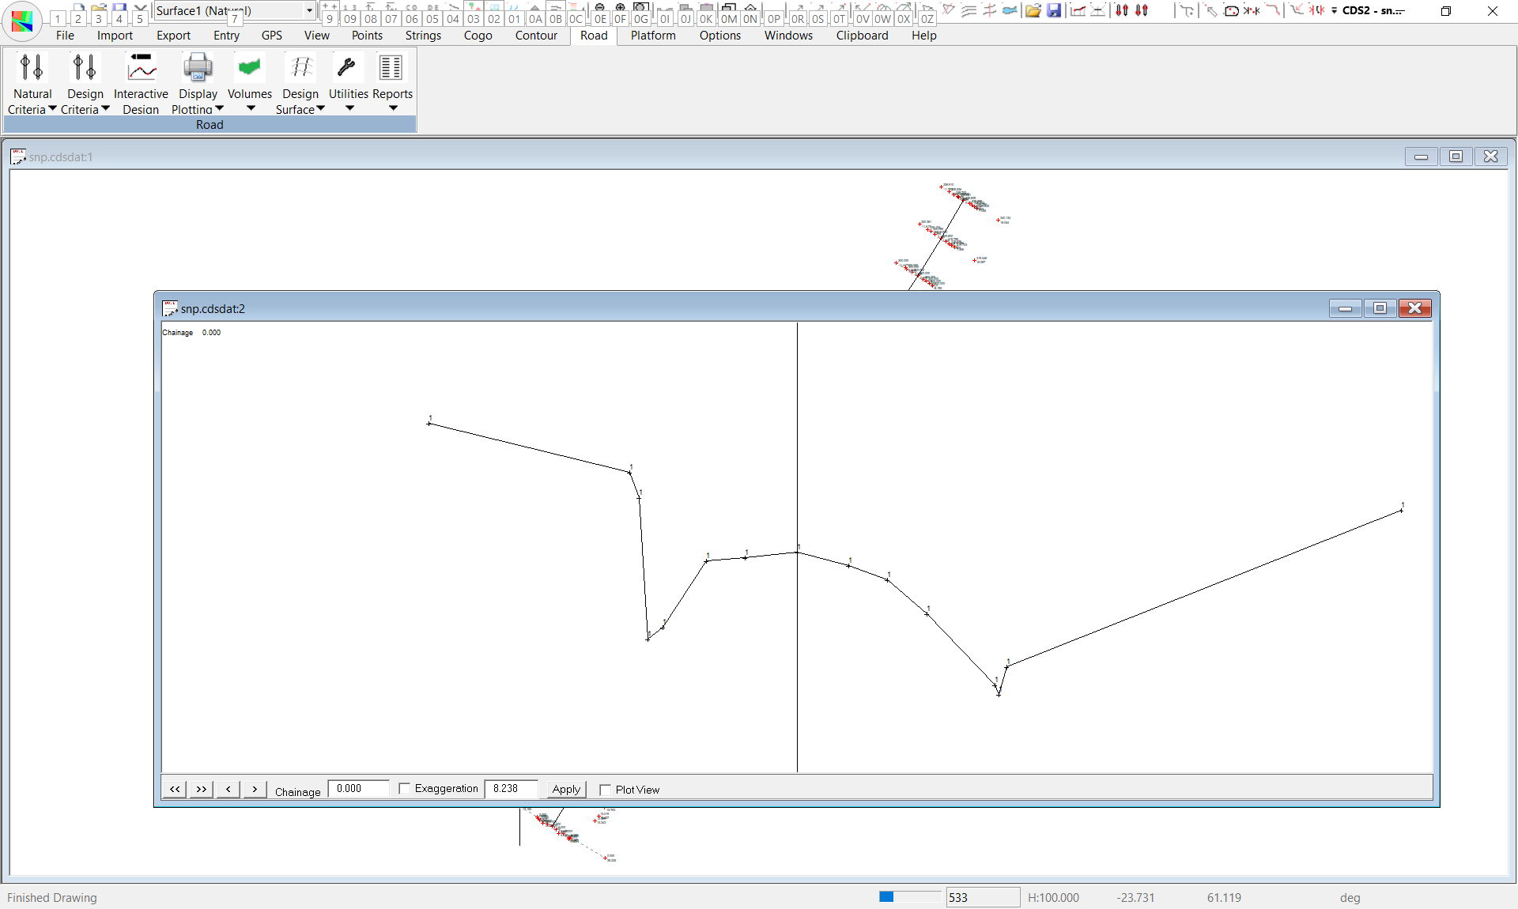
Task: Click the Reports icon
Action: point(391,68)
